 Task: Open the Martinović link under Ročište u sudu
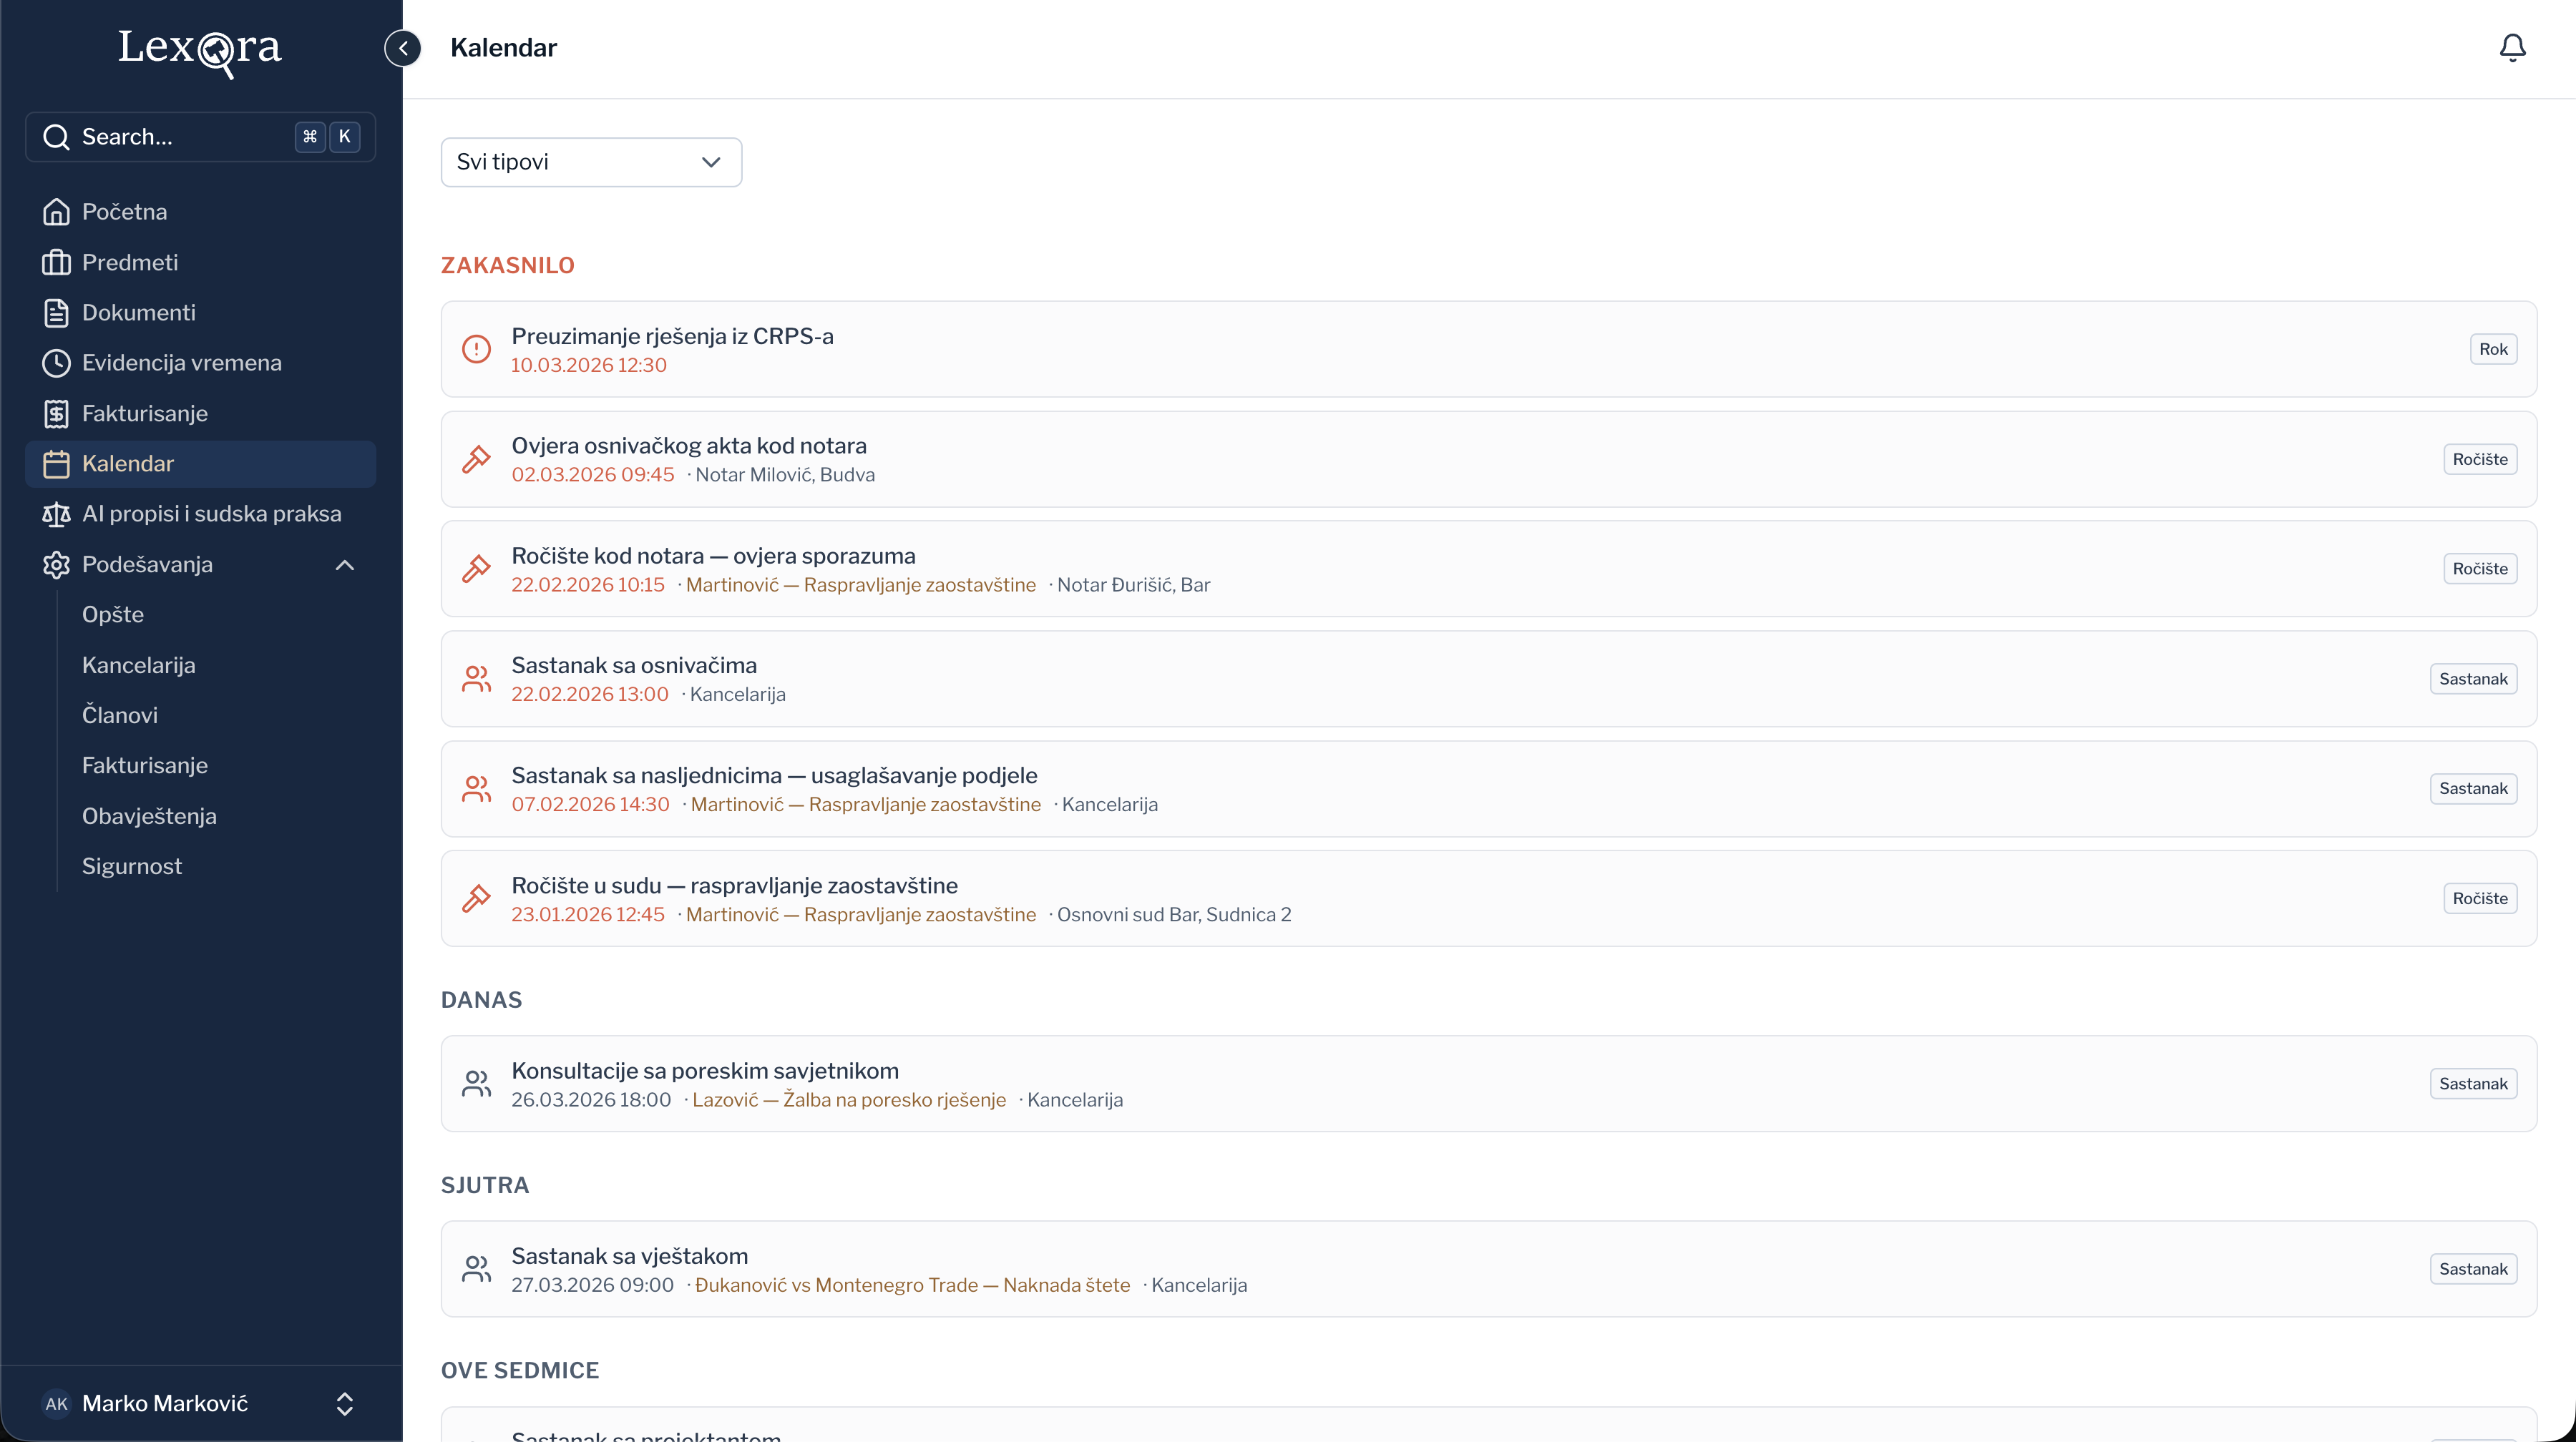point(861,914)
